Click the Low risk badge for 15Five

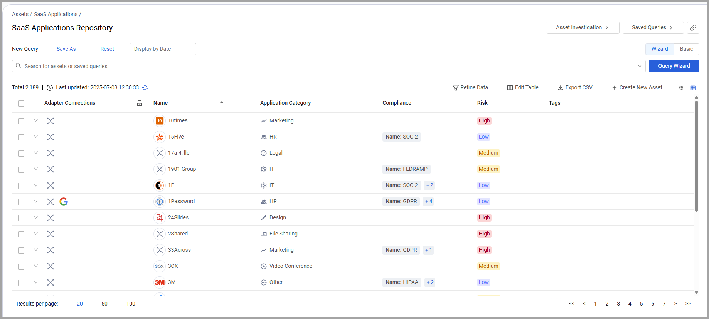(484, 137)
